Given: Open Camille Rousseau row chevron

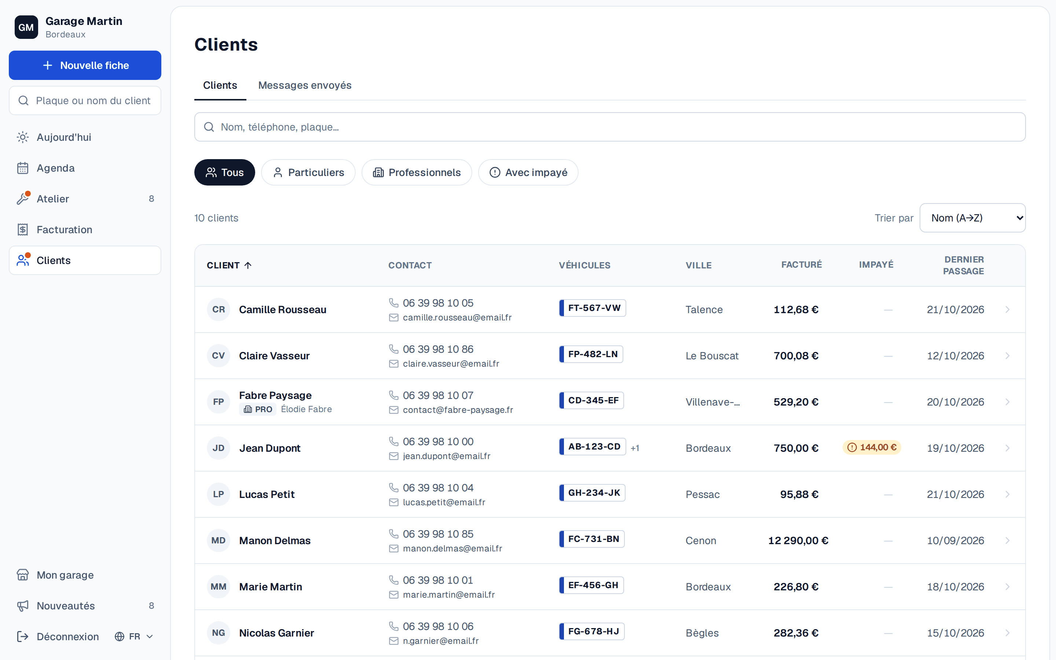Looking at the screenshot, I should click(x=1008, y=309).
